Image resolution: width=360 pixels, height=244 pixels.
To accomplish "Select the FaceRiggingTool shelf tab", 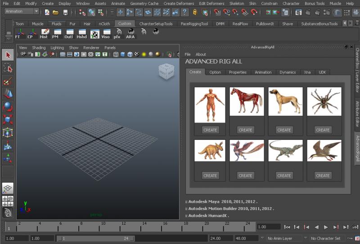I will [194, 24].
